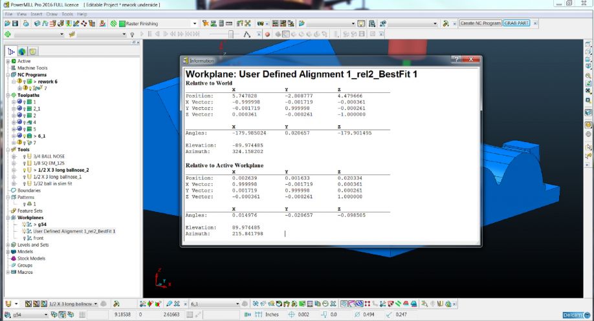Expand the Macros tree node

pos(8,272)
